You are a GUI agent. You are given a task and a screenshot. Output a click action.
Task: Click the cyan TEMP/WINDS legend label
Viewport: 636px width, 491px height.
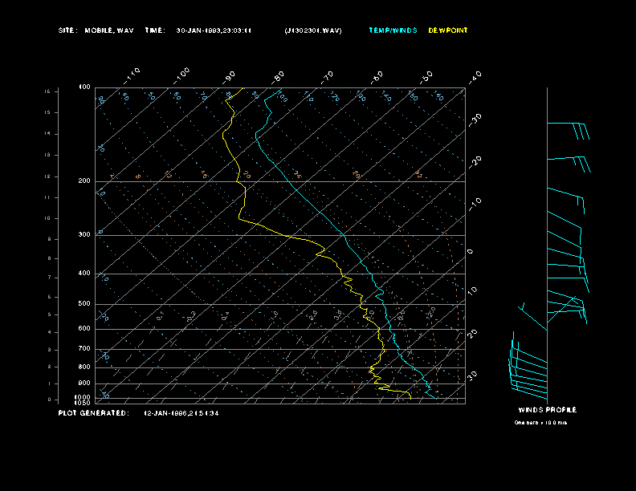(x=393, y=30)
